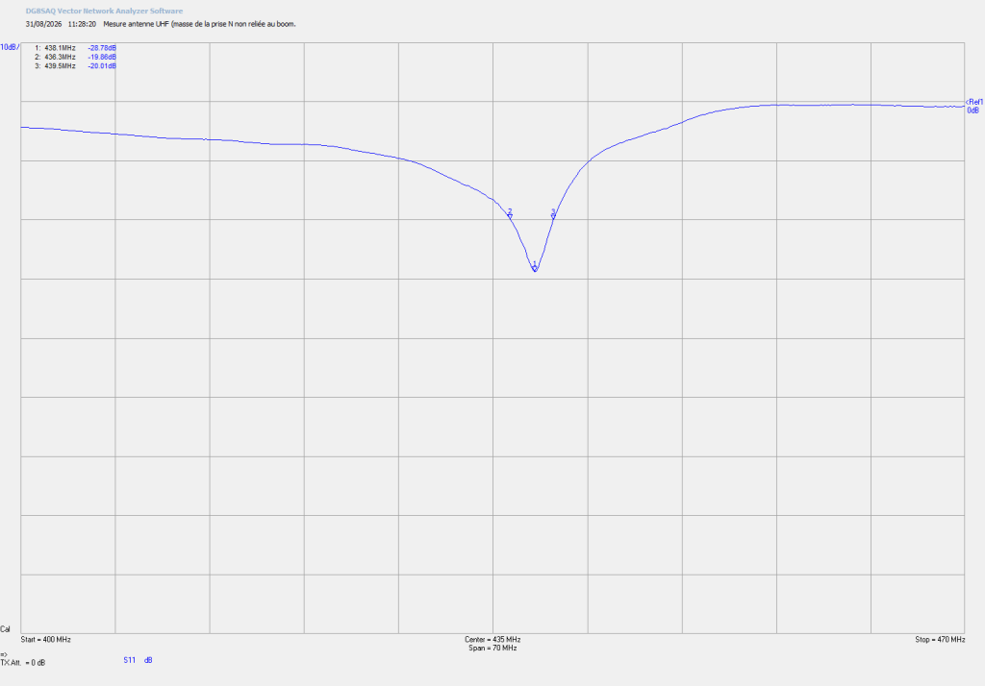Click the Center = 435 MHz label
Viewport: 985px width, 686px height.
coord(492,640)
